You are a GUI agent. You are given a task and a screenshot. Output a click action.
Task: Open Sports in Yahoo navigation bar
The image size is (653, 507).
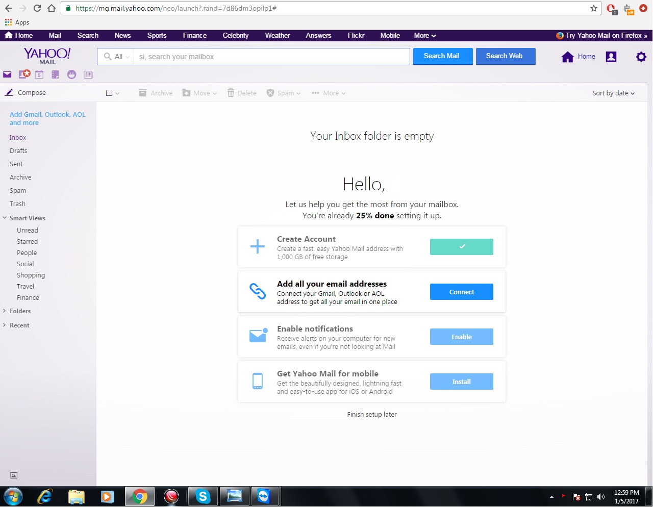tap(157, 35)
